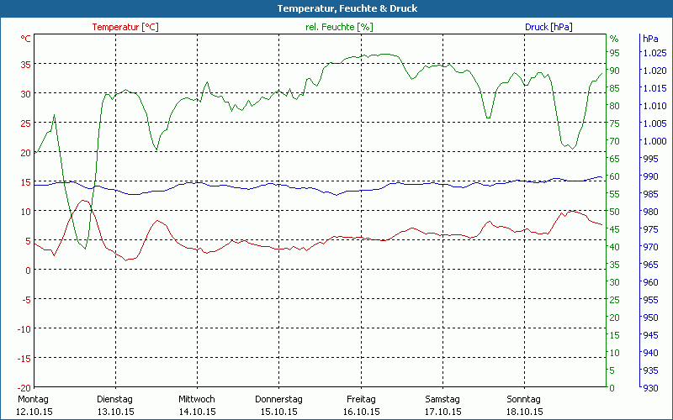The image size is (673, 420).
Task: Click the '965' pressure axis value
Action: coord(650,265)
